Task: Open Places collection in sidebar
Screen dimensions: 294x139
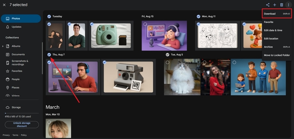Action: pyautogui.click(x=15, y=88)
